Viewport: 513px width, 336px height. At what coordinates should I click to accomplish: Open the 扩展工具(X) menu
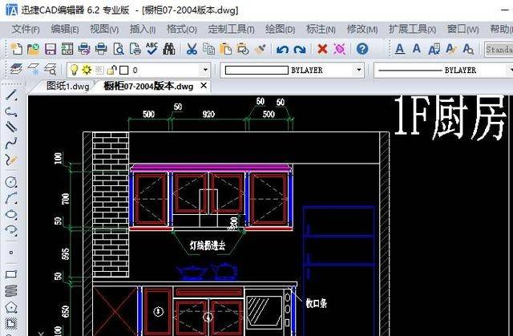coord(412,30)
